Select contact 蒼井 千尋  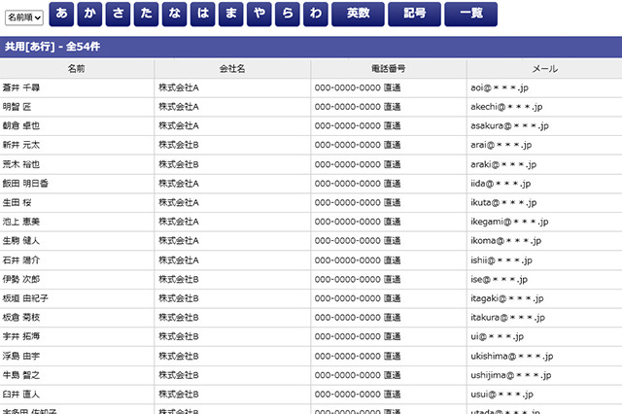pyautogui.click(x=21, y=87)
